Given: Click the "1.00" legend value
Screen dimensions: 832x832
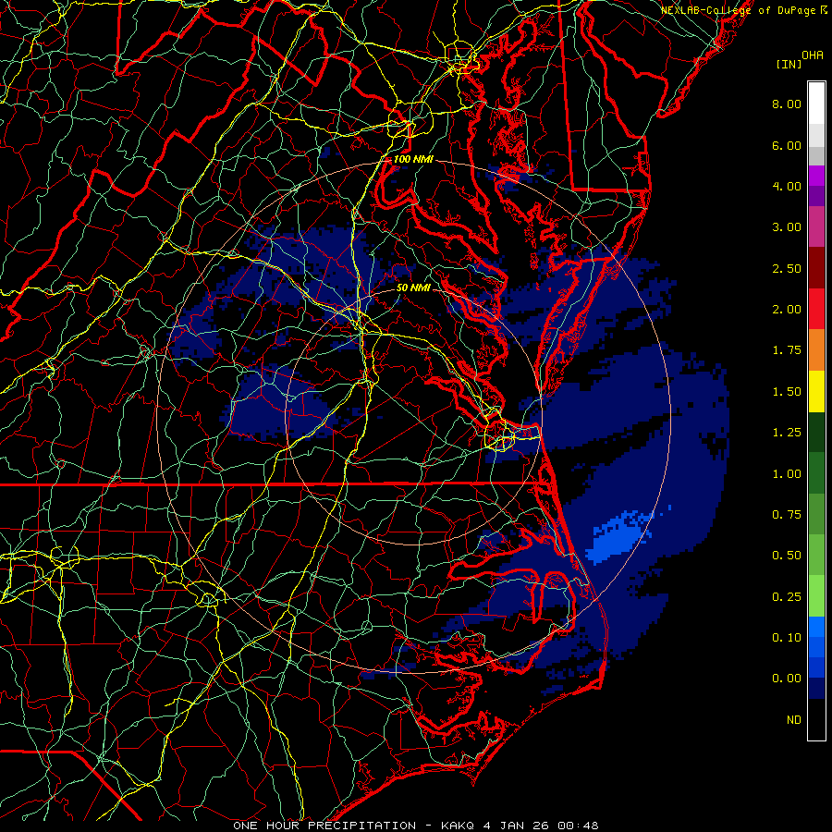Looking at the screenshot, I should pyautogui.click(x=787, y=474).
